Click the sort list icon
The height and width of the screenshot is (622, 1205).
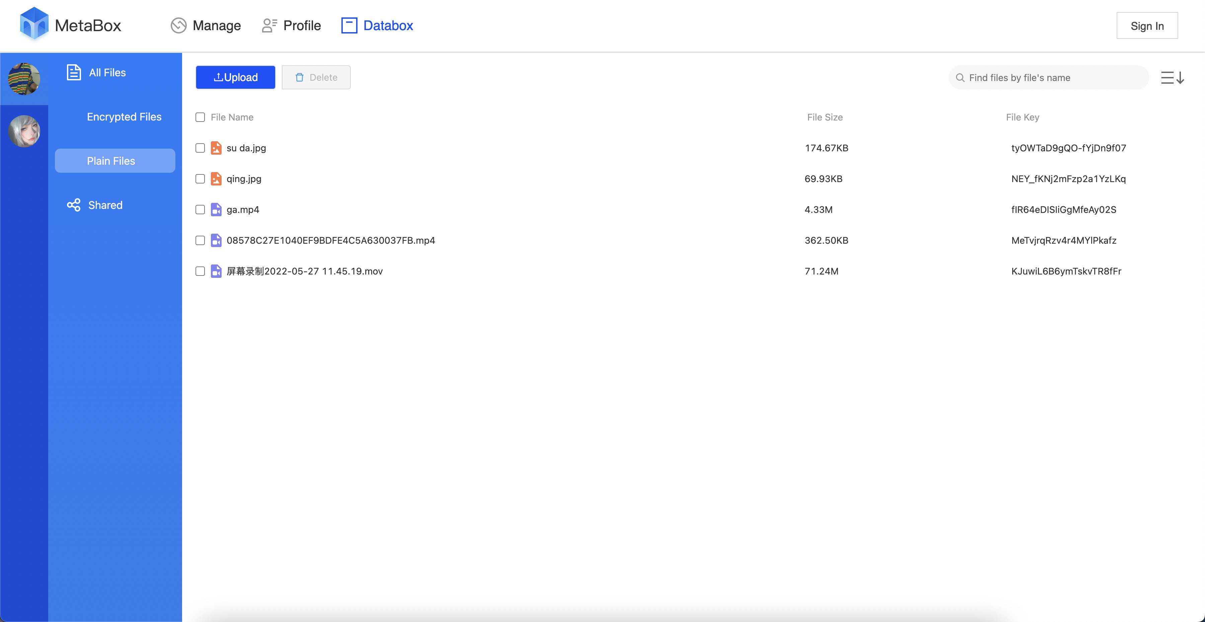(x=1172, y=78)
